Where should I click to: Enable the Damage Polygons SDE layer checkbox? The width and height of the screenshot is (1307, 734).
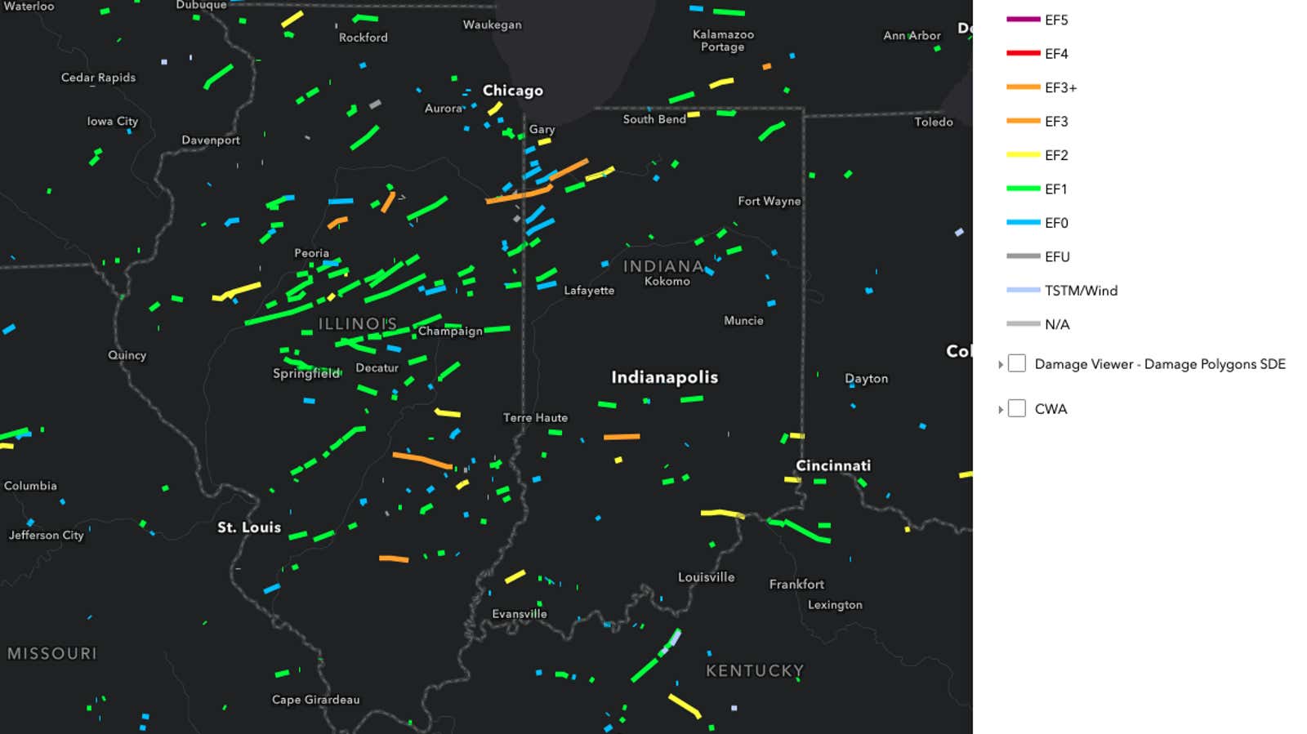coord(1017,363)
